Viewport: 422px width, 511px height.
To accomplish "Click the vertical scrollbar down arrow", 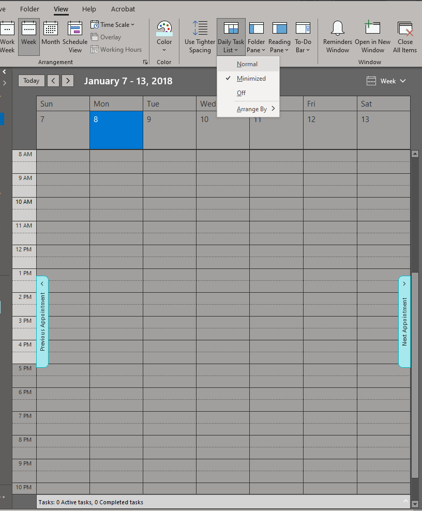I will (415, 503).
